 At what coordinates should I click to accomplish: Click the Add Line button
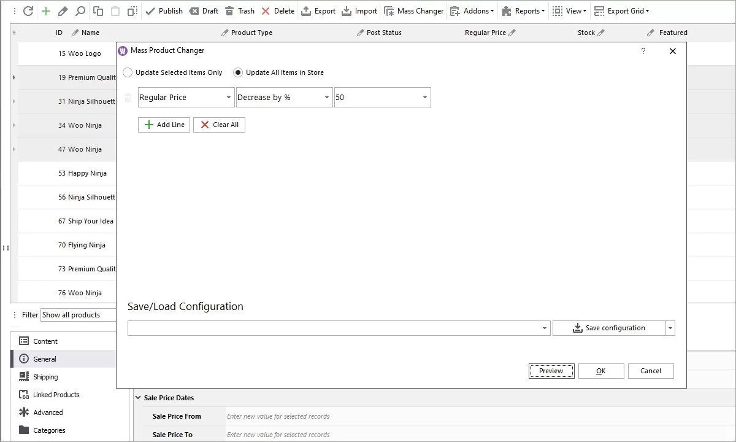pyautogui.click(x=163, y=125)
